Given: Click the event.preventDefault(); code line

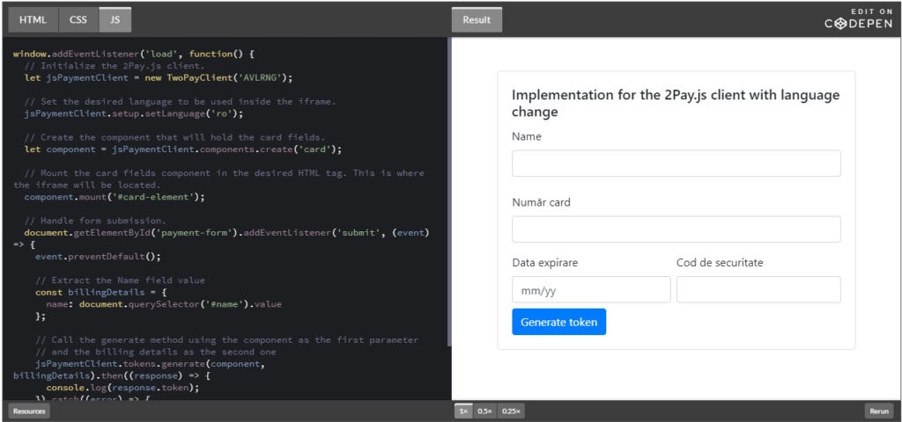Looking at the screenshot, I should coord(98,256).
